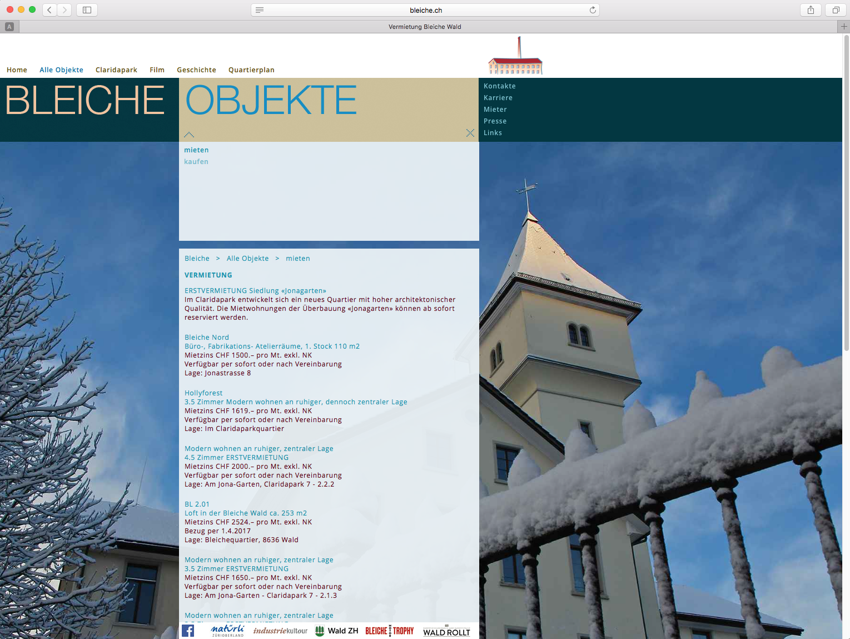Screen dimensions: 850x639
Task: Open the natürli Zürioberland logo link
Action: 228,630
